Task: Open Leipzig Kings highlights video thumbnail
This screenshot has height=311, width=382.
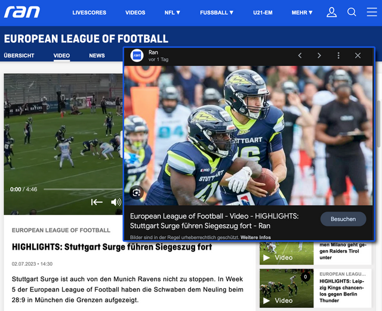Action: 286,288
